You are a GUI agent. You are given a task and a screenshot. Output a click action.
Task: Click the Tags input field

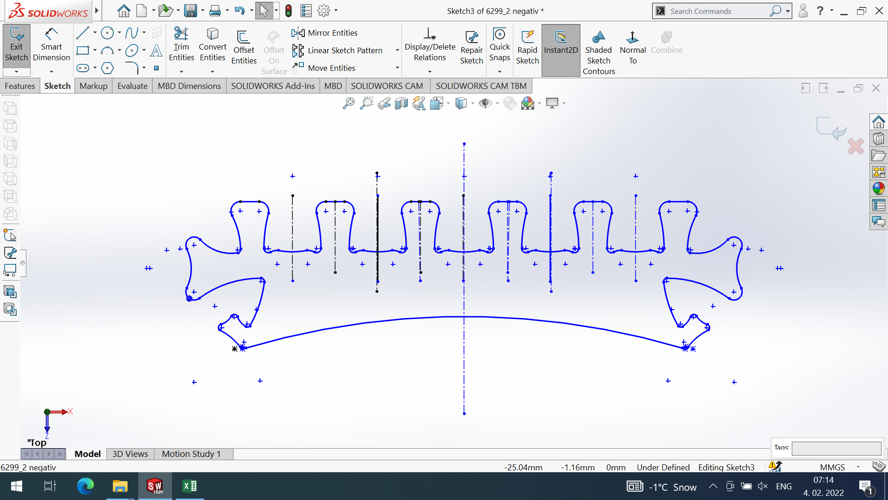pos(836,448)
